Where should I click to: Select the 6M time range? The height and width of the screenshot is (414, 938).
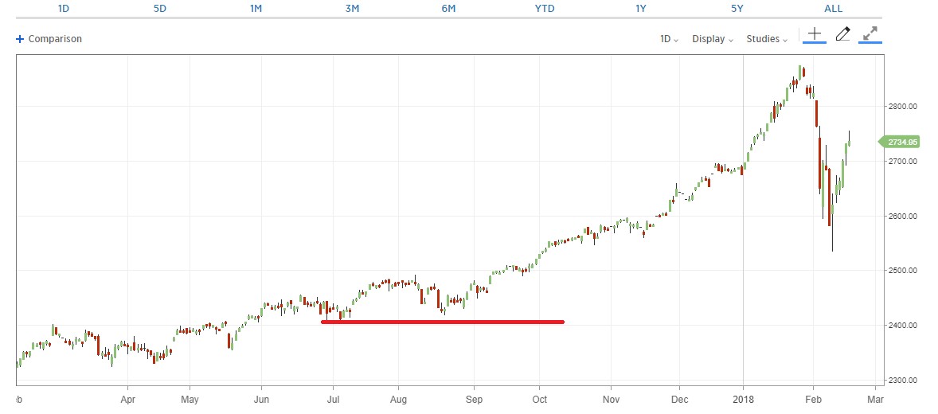click(448, 8)
